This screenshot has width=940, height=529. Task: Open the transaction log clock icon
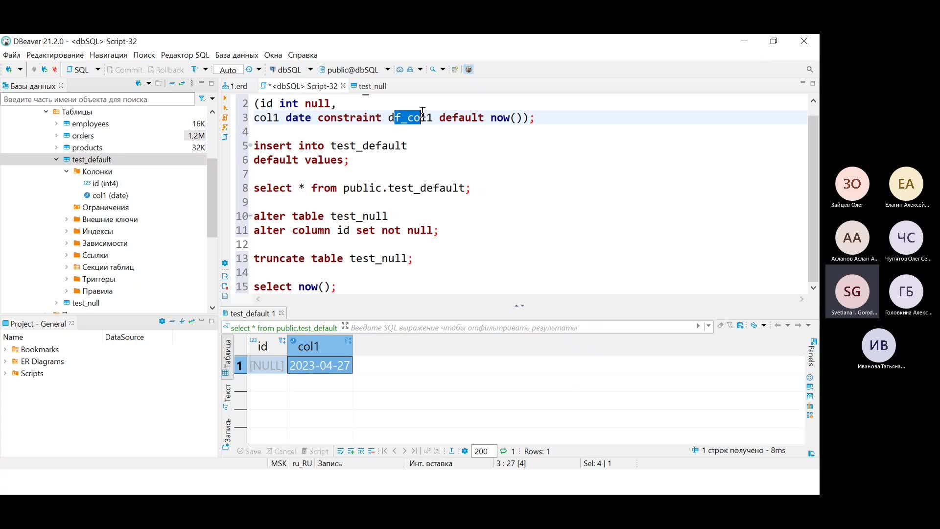pos(249,70)
